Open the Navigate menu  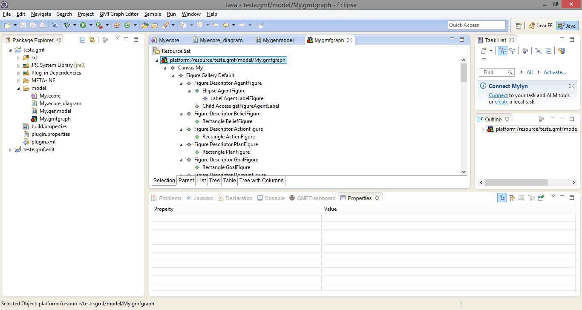[x=41, y=14]
